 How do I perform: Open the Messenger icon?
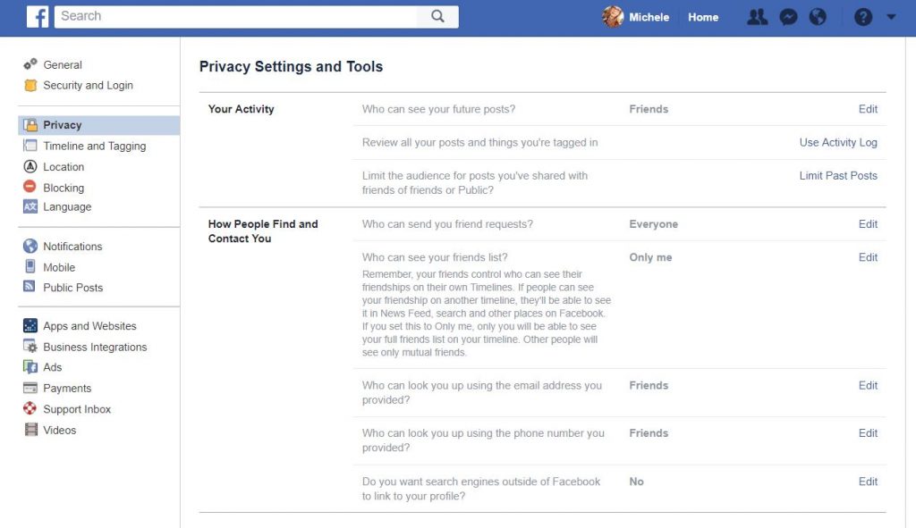(788, 17)
